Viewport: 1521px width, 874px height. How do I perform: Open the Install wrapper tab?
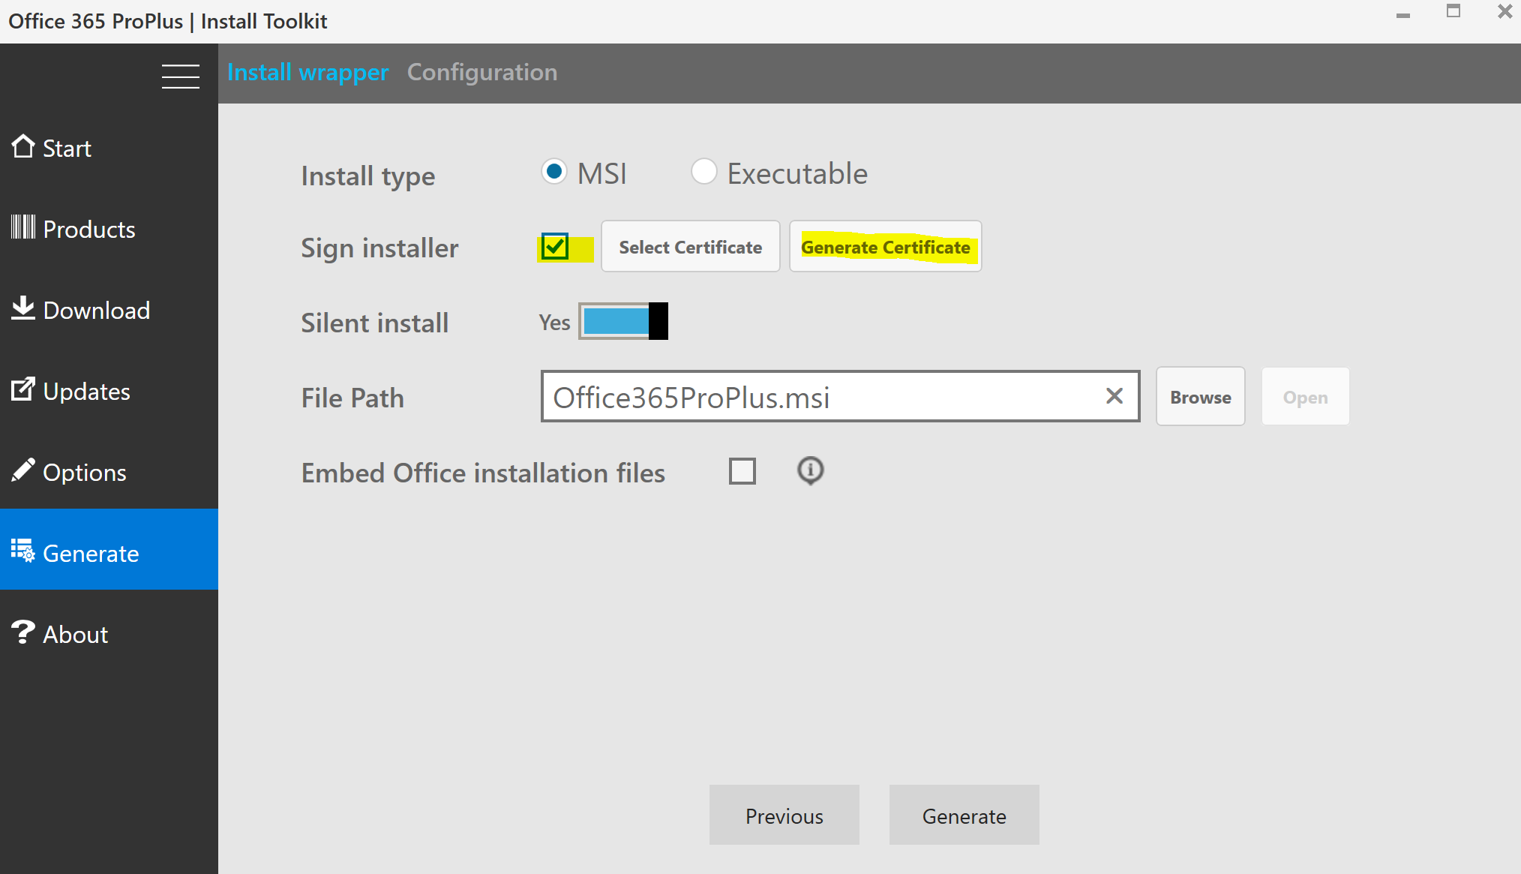pyautogui.click(x=307, y=73)
